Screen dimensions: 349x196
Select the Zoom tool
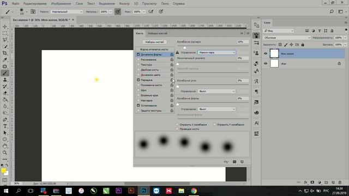[5, 152]
